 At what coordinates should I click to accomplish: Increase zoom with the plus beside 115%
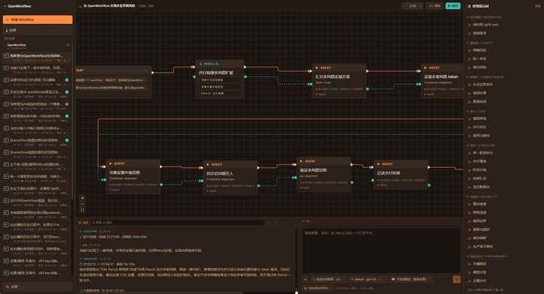pyautogui.click(x=421, y=6)
